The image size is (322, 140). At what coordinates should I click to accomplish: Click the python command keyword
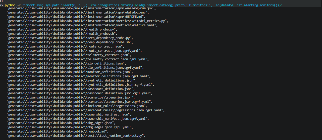(10, 5)
